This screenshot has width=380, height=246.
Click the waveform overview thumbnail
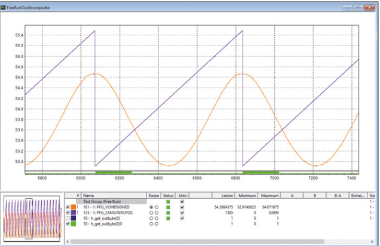pyautogui.click(x=31, y=217)
